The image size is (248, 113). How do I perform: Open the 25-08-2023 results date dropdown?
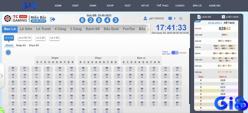(x=215, y=23)
